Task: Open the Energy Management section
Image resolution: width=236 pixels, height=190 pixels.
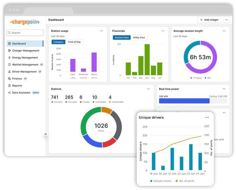Action: click(x=25, y=57)
